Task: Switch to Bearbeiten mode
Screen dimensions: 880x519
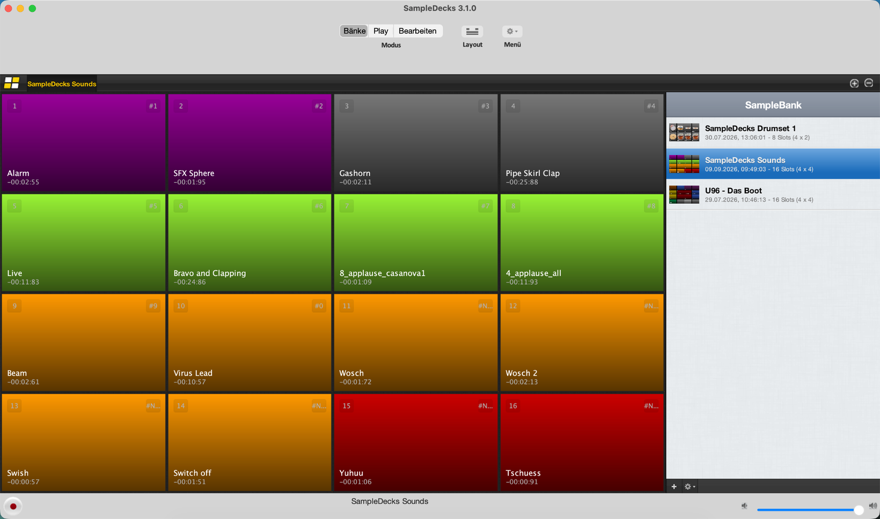Action: point(417,31)
